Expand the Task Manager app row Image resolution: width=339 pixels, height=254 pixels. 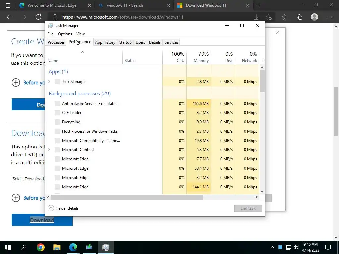49,81
